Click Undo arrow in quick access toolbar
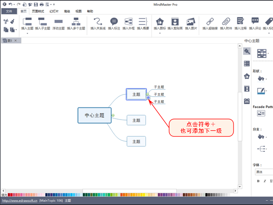273x205 pixels. [x=10, y=4]
